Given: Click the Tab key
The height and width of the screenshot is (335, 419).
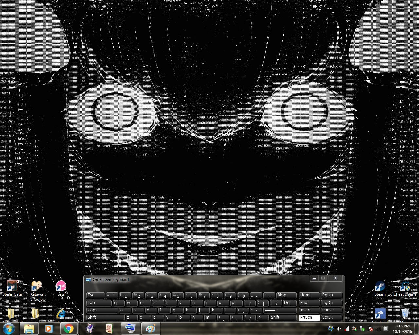Looking at the screenshot, I should coord(99,303).
